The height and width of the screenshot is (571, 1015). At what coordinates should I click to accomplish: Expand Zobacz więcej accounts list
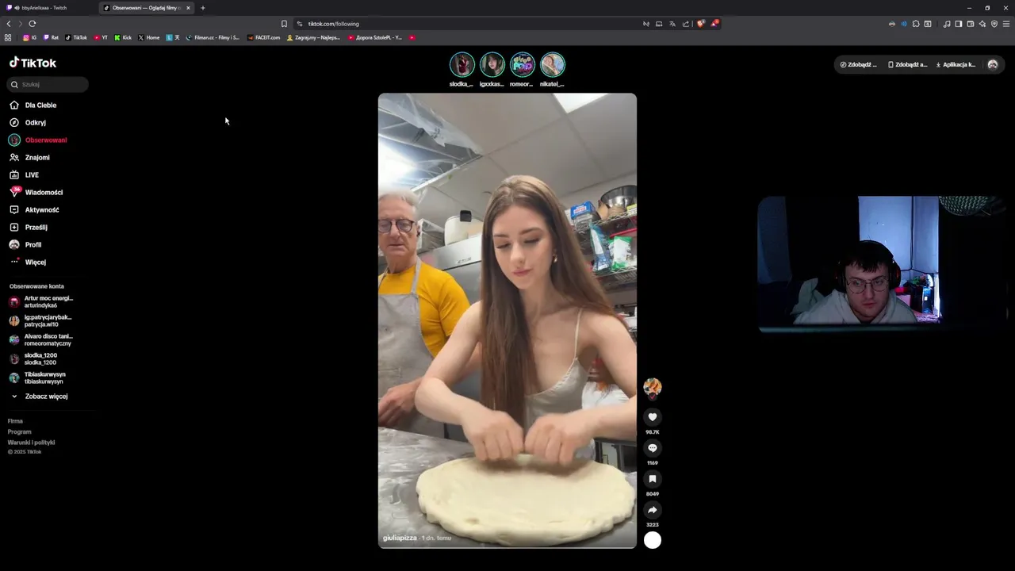[39, 396]
